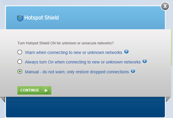The height and width of the screenshot is (118, 173).
Task: Open info icon beside Manual option
Action: pos(133,71)
